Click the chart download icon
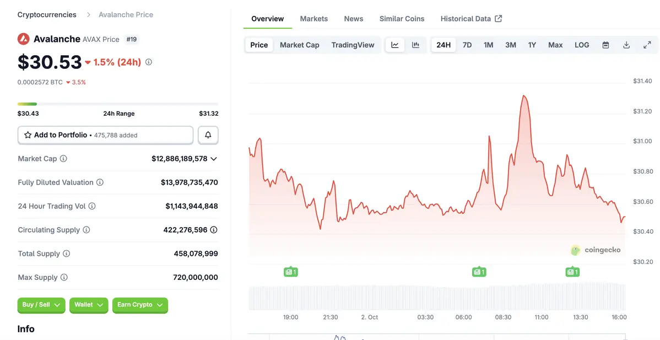Screen dimensions: 660x340 (626, 45)
